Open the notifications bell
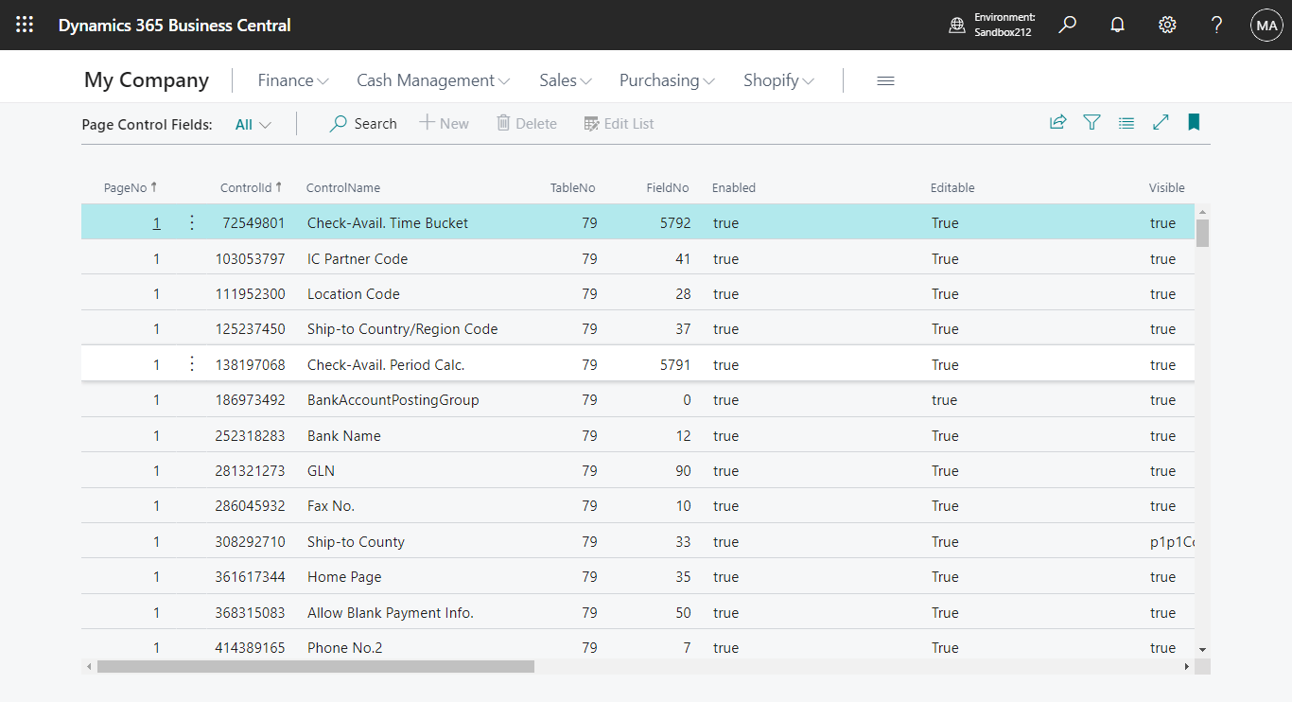Screen dimensions: 1292x702 pyautogui.click(x=1117, y=25)
